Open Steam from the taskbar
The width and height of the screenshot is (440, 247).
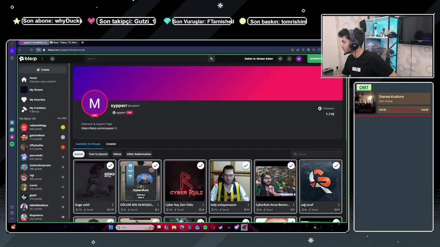click(221, 227)
